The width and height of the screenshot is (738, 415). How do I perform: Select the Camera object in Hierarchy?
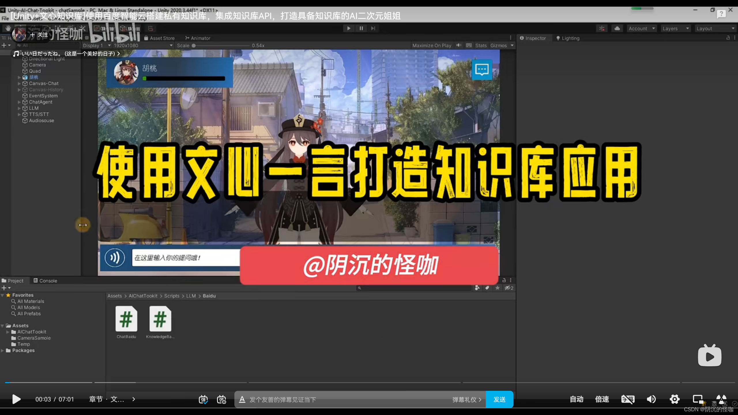coord(37,65)
